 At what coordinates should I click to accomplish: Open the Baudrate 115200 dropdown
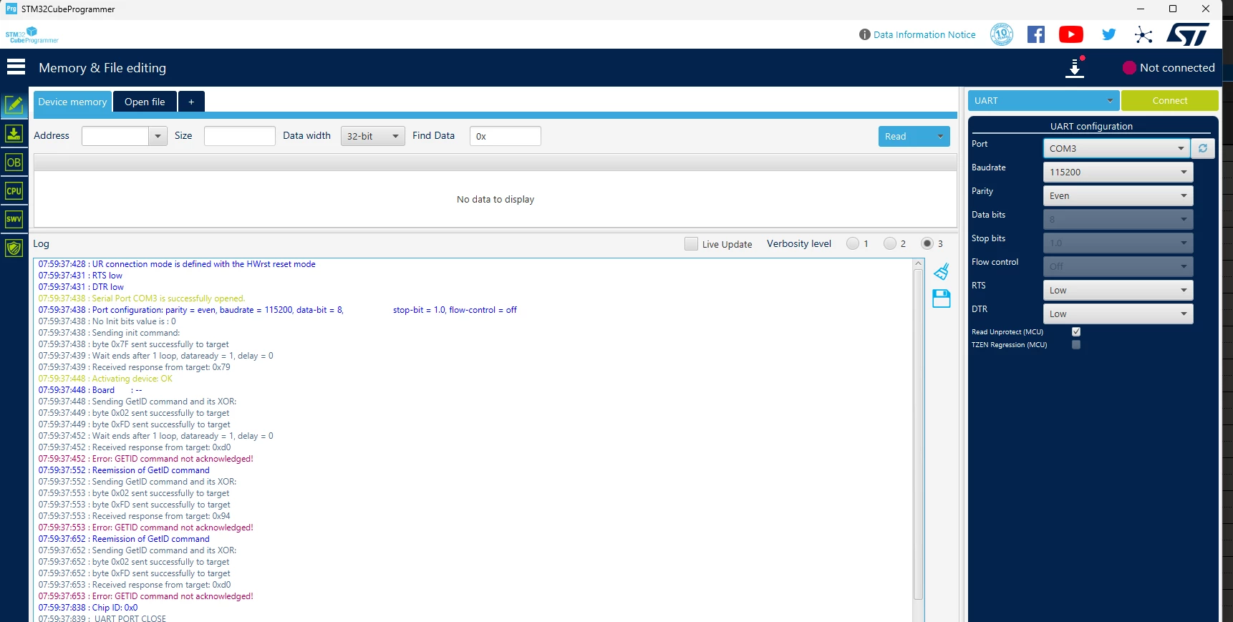point(1118,172)
